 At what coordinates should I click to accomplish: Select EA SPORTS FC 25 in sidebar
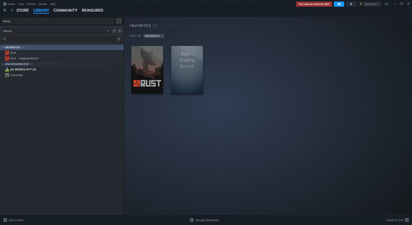click(23, 70)
